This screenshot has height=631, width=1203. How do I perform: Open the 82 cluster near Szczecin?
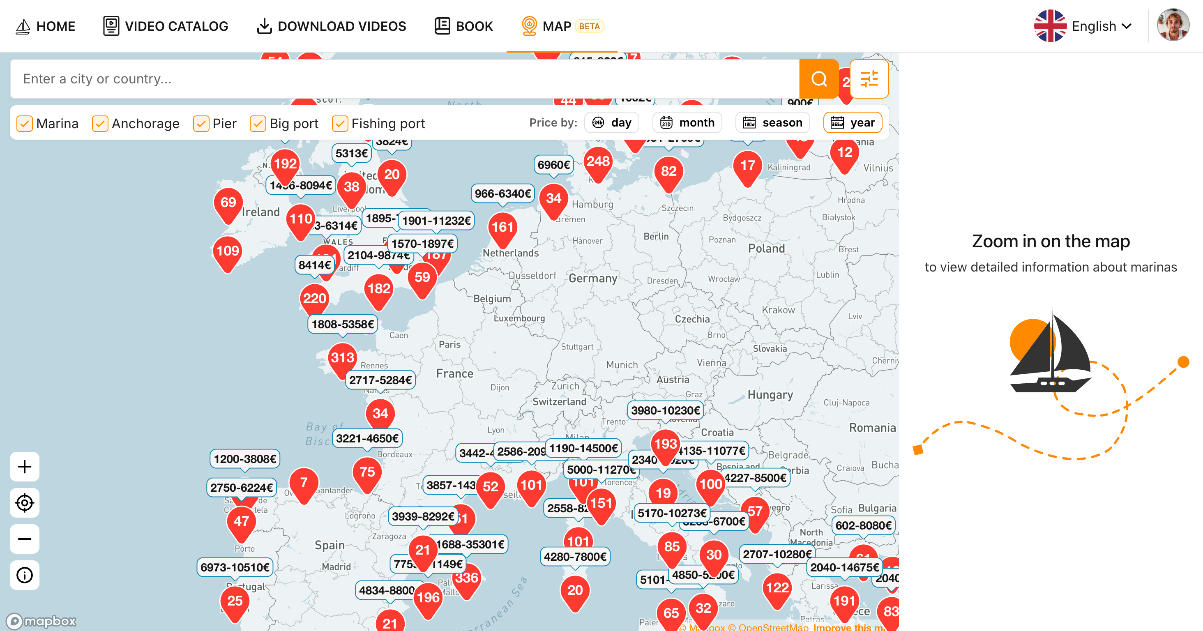tap(668, 174)
